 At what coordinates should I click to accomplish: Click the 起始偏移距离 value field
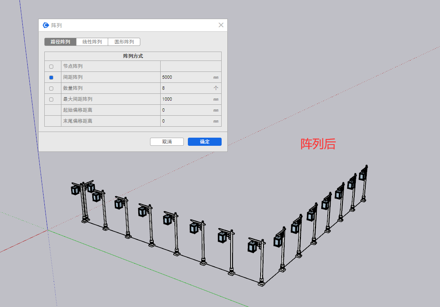click(x=185, y=110)
